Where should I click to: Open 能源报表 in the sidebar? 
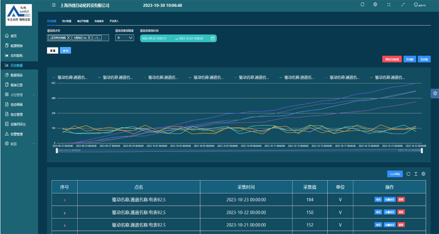pyautogui.click(x=19, y=45)
